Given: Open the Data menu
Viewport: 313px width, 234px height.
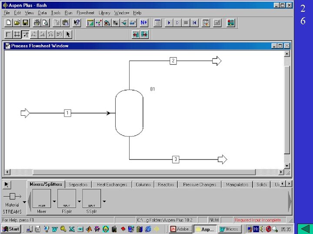Looking at the screenshot, I should point(42,13).
